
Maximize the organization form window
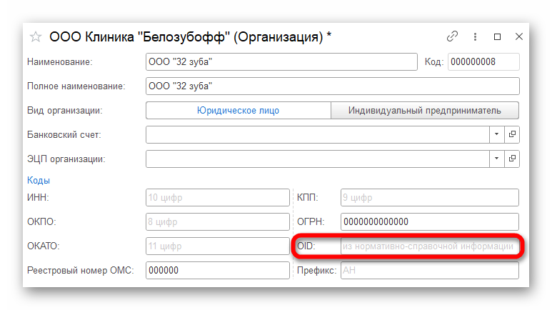497,36
